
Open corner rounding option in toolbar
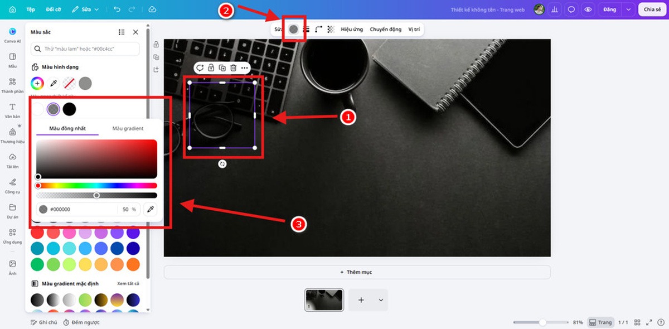[x=318, y=29]
